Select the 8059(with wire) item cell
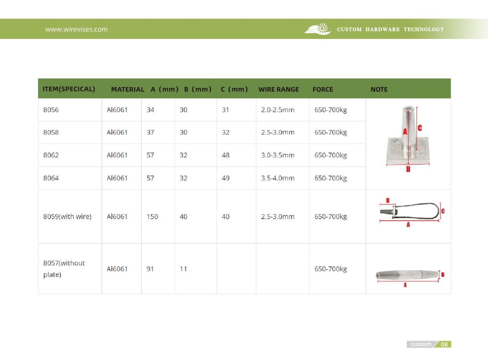Image resolution: width=488 pixels, height=359 pixels. click(x=67, y=217)
